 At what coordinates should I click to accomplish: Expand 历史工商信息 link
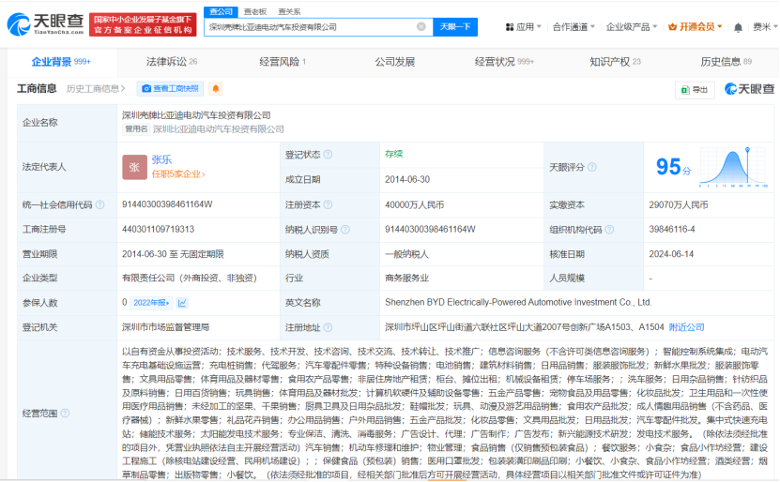tap(96, 88)
